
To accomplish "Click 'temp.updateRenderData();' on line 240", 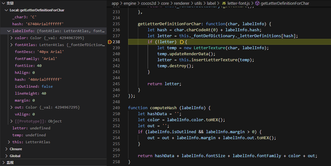I will tap(186, 54).
